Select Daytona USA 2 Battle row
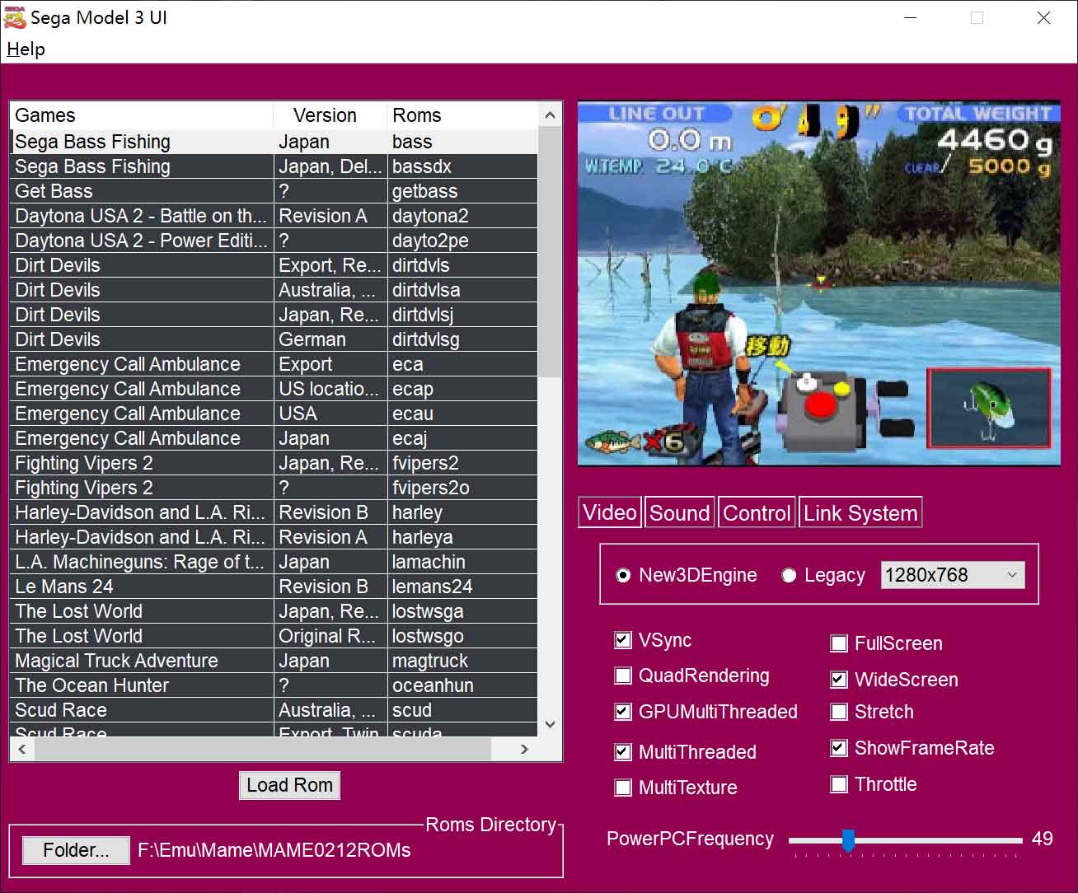 coord(141,216)
